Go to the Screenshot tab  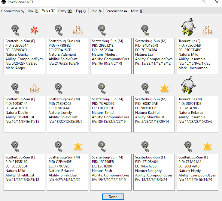(x=116, y=11)
